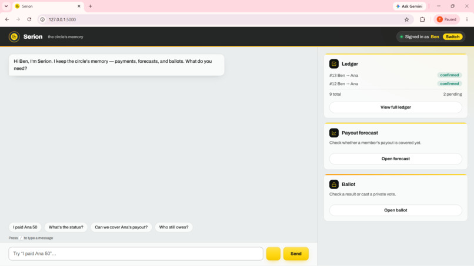Click the Send button
Screen dimensions: 474x266
(296, 254)
